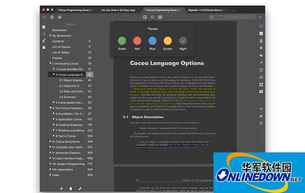Screen dimensions: 305x193
Task: Select the freehand pen tool icon
Action: tap(261, 55)
